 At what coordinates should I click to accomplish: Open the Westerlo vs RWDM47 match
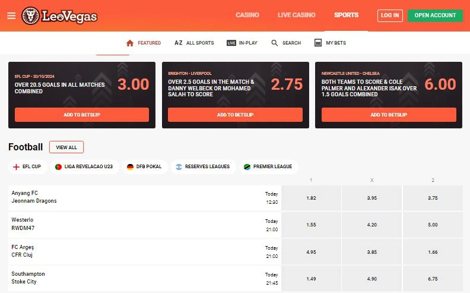(145, 225)
